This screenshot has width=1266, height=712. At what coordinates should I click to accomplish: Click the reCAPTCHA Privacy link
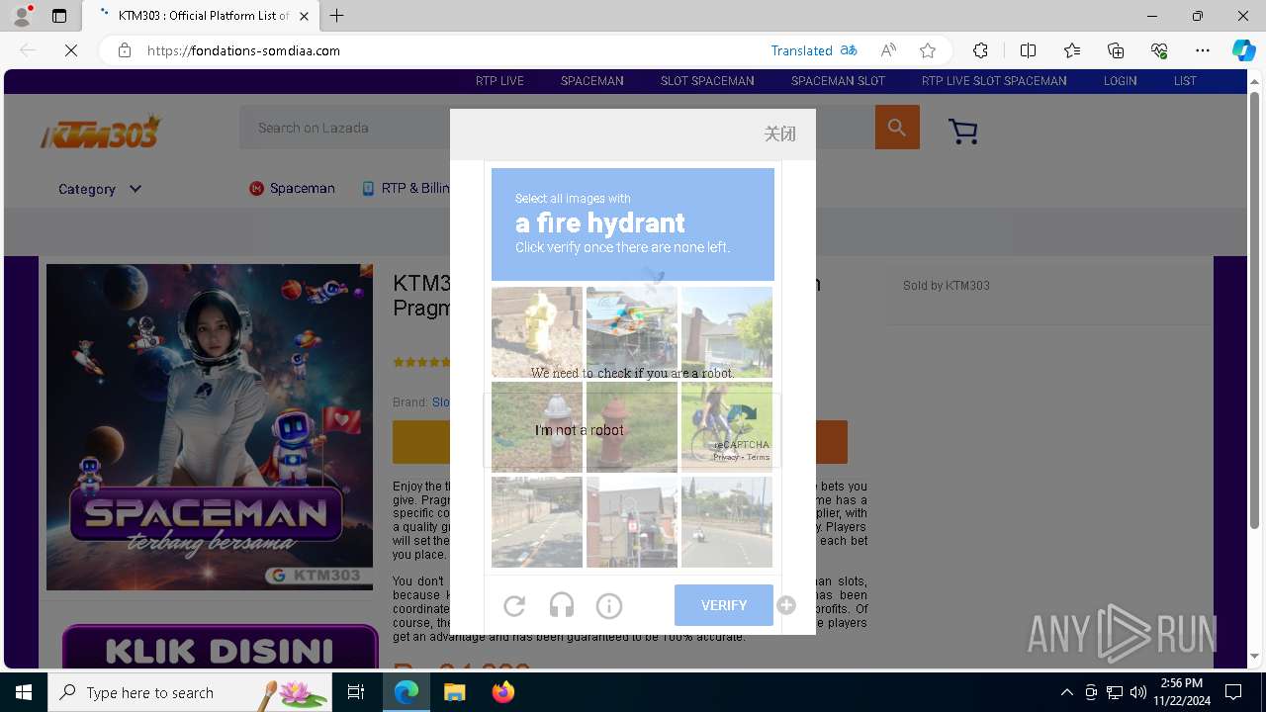726,457
